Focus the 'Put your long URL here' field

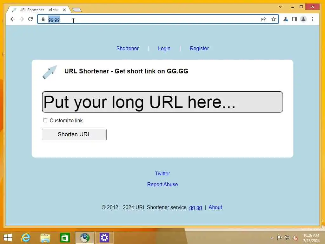(x=162, y=102)
